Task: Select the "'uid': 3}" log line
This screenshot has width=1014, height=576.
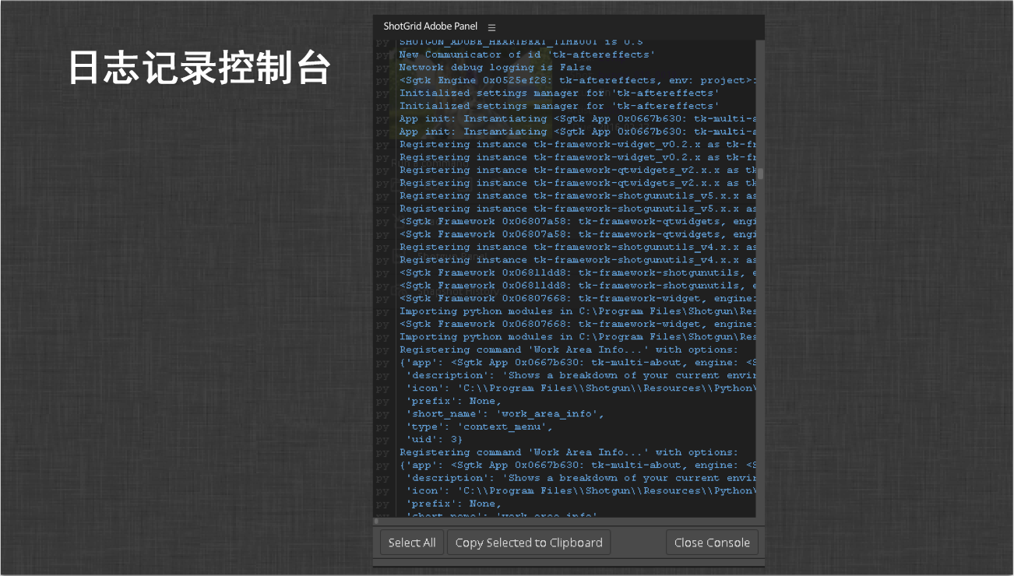Action: (434, 440)
